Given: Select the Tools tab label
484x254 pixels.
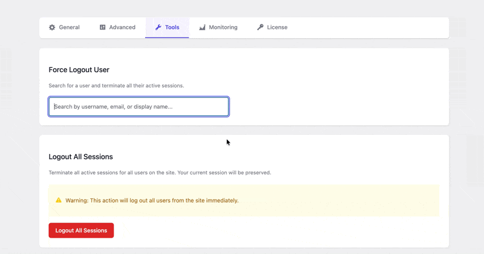Looking at the screenshot, I should (172, 27).
